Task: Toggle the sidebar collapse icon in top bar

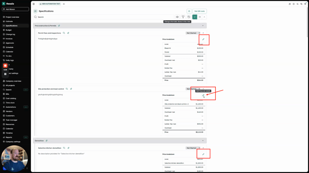Action: [x=34, y=4]
